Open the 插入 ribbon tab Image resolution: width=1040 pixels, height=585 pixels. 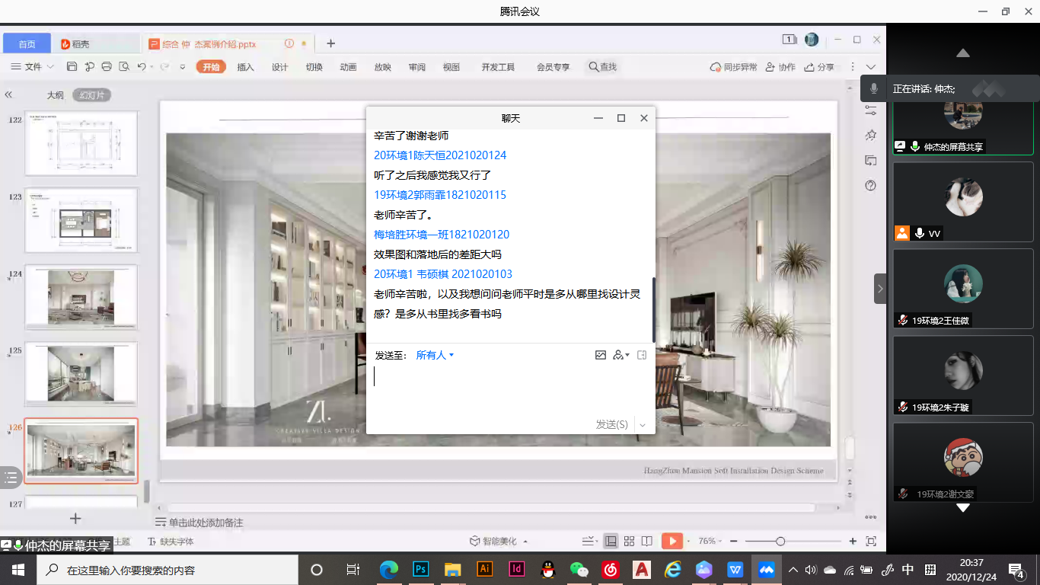[245, 67]
